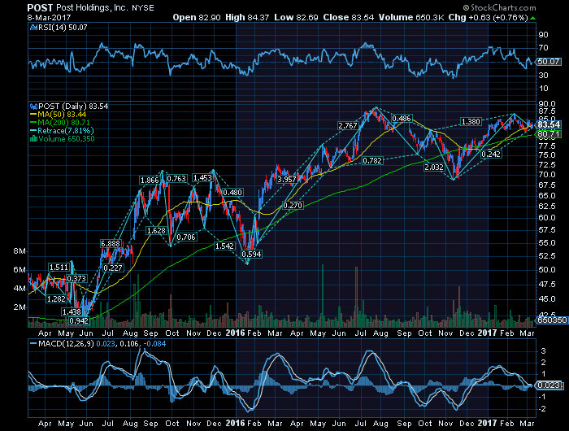
Task: Select the MA(200) 80.71 legend label
Action: [64, 123]
